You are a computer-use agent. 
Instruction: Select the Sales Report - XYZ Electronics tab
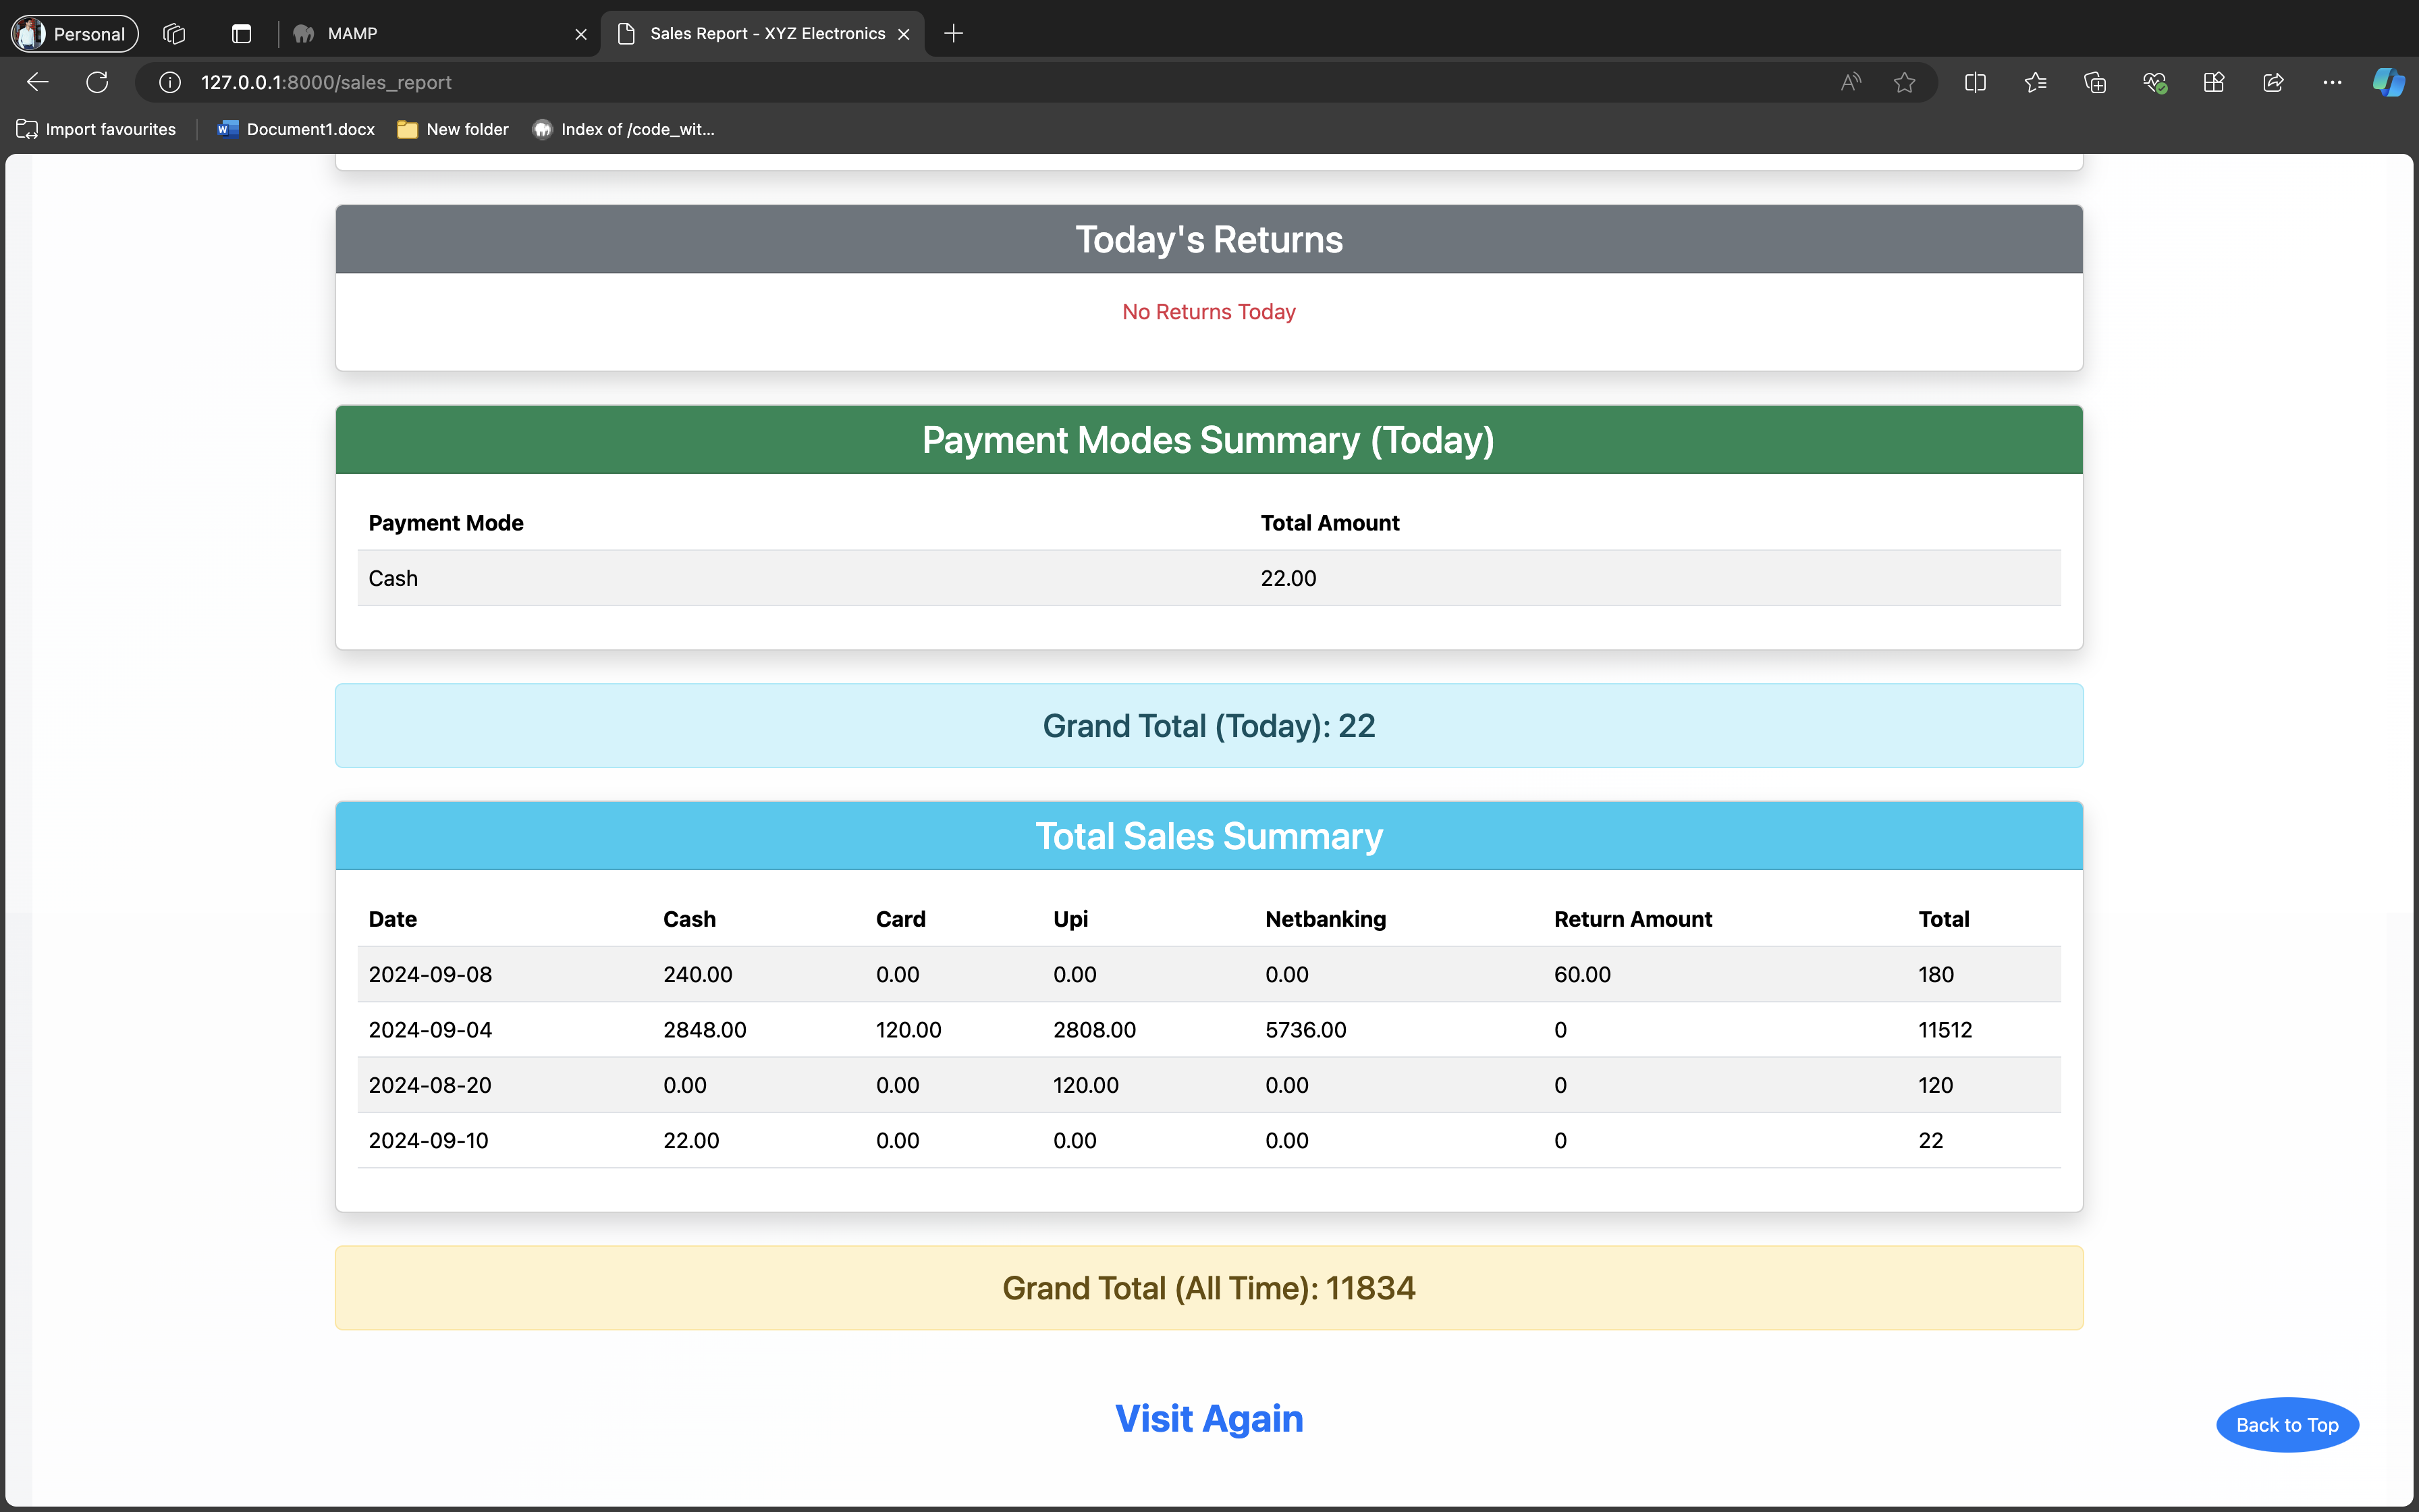pyautogui.click(x=762, y=33)
